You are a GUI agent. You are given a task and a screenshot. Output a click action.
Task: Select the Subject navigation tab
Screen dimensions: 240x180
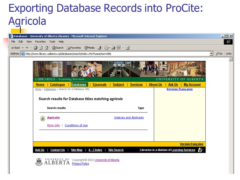coord(118,84)
